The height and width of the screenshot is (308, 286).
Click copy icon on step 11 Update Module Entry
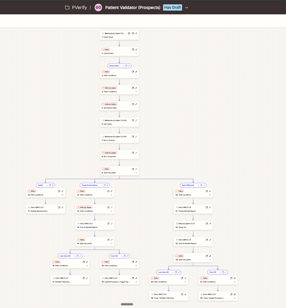click(59, 207)
